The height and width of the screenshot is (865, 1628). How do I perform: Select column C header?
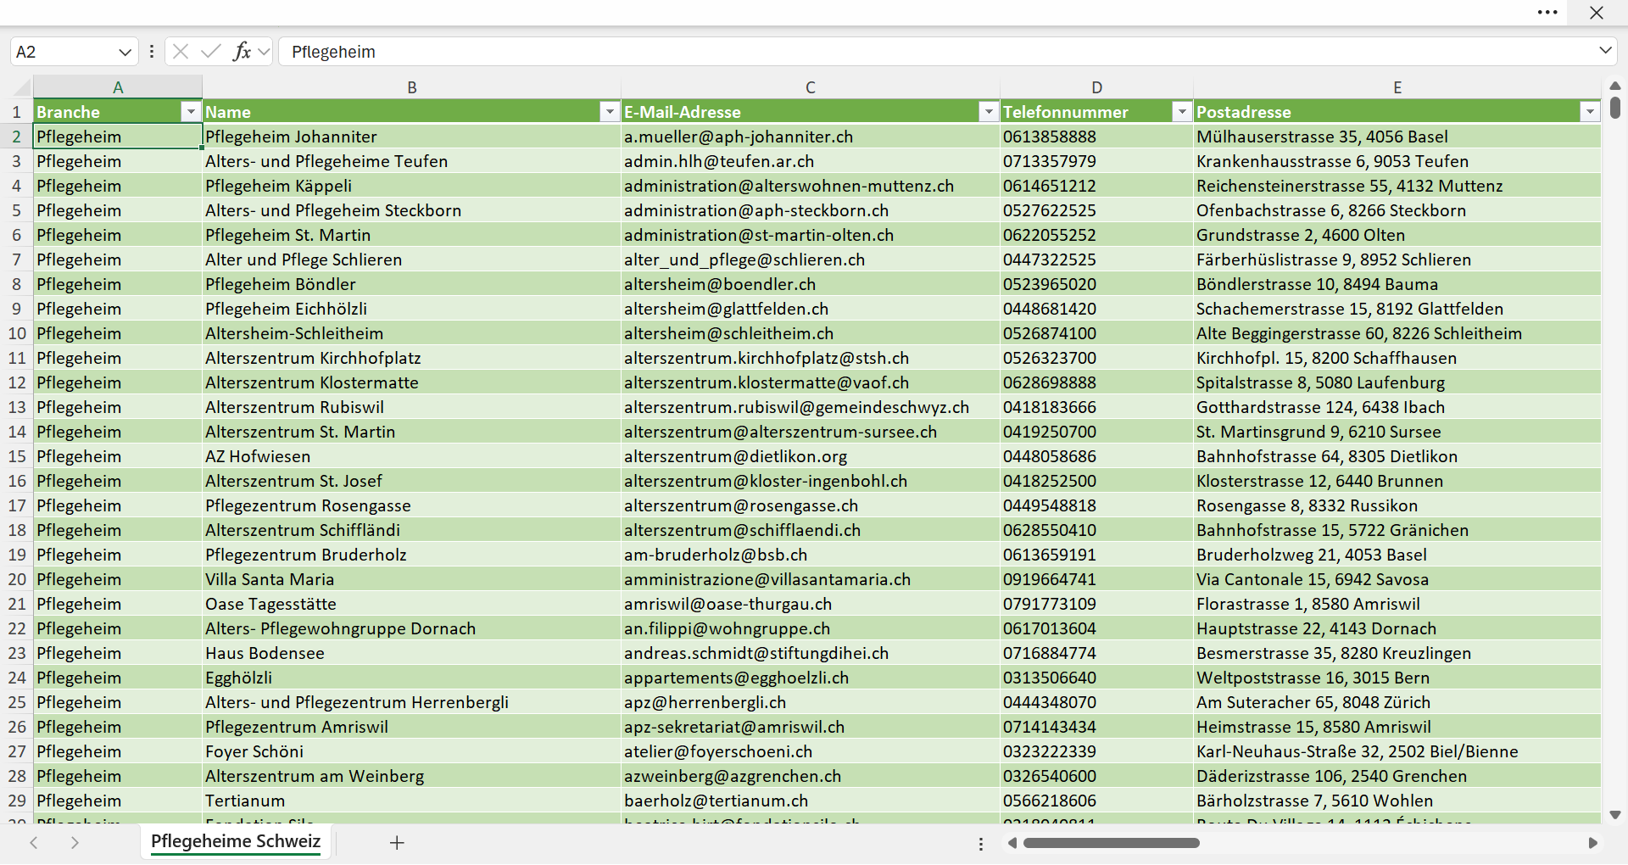tap(811, 87)
